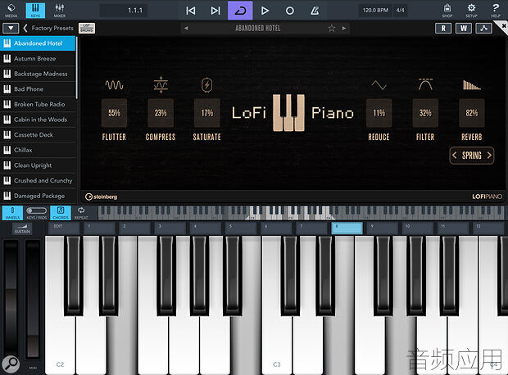
Task: Open Help
Action: 496,10
